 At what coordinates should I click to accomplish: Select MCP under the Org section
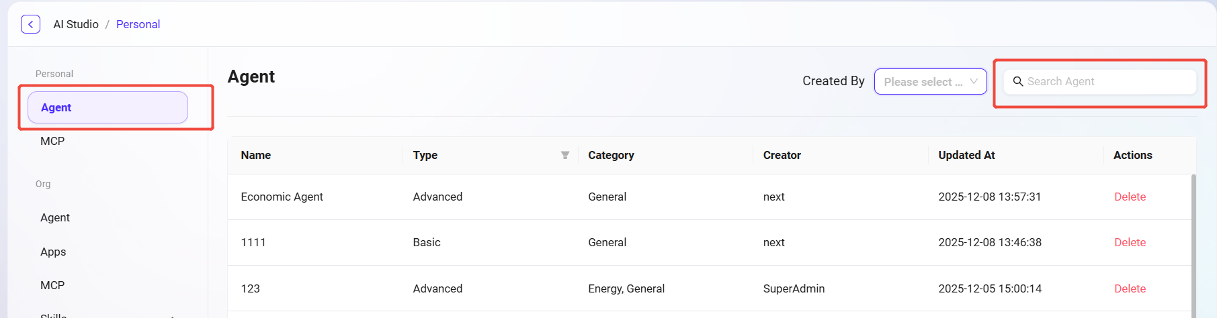click(x=52, y=285)
